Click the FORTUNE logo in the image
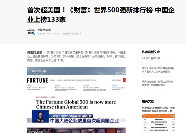Viewport: 186px width, 133px height. tap(38, 80)
